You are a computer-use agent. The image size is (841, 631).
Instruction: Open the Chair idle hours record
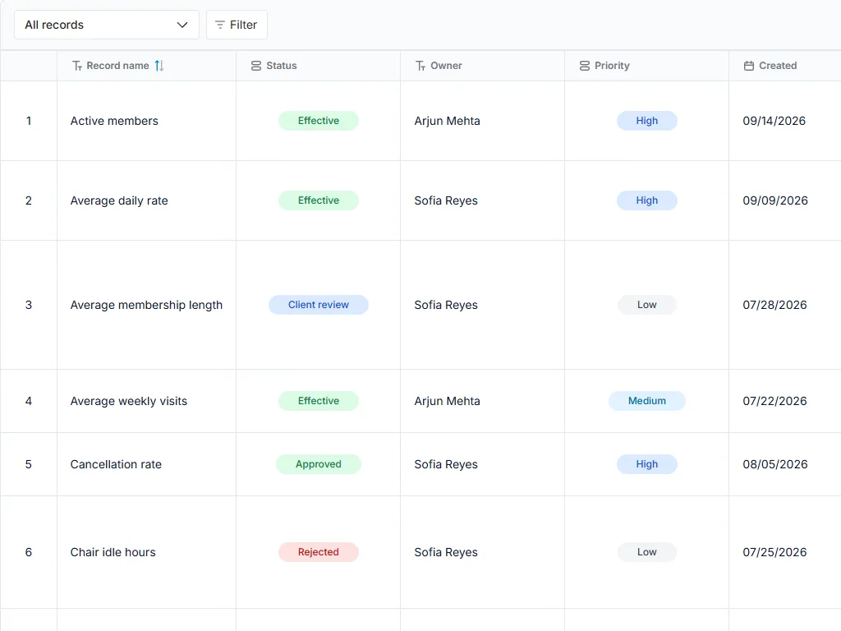(113, 552)
